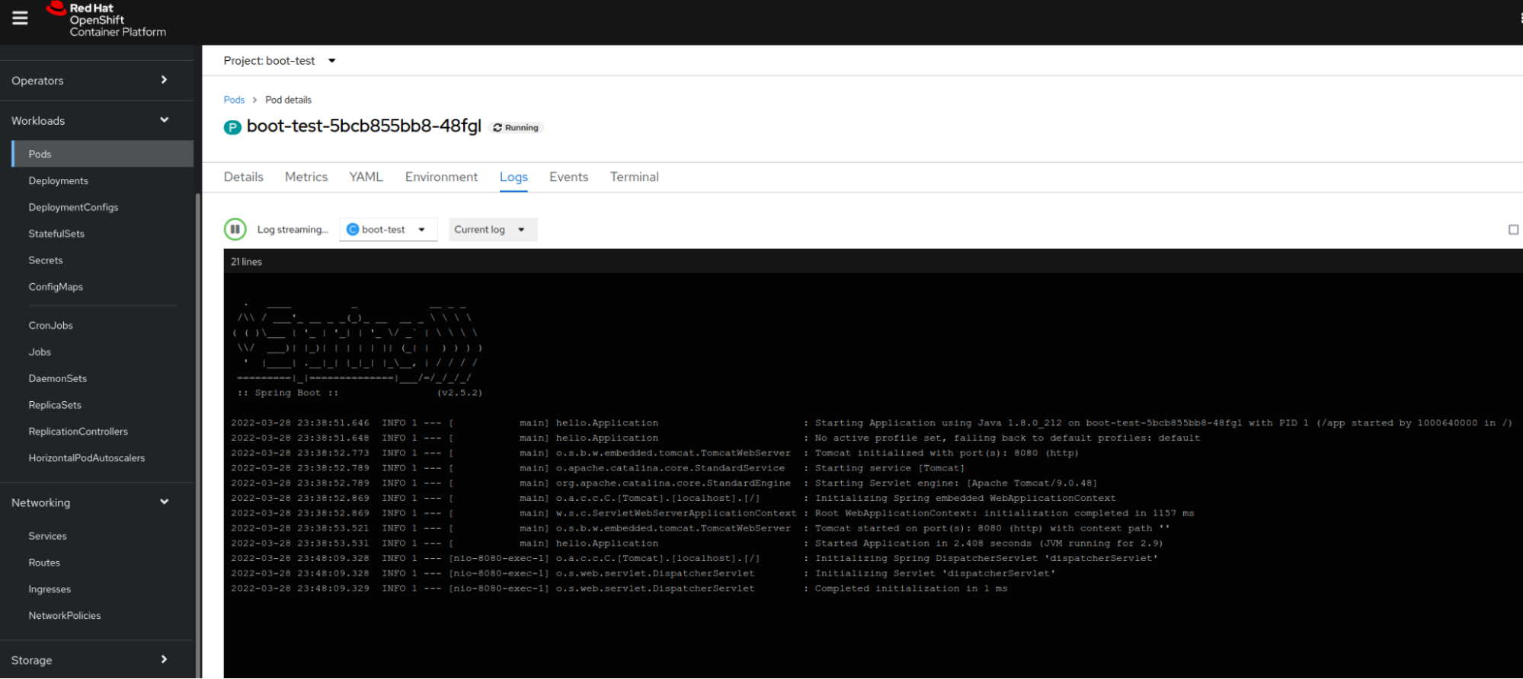The width and height of the screenshot is (1523, 679).
Task: Click the ':: Spring Boot ::' banner line
Action: pyautogui.click(x=288, y=393)
